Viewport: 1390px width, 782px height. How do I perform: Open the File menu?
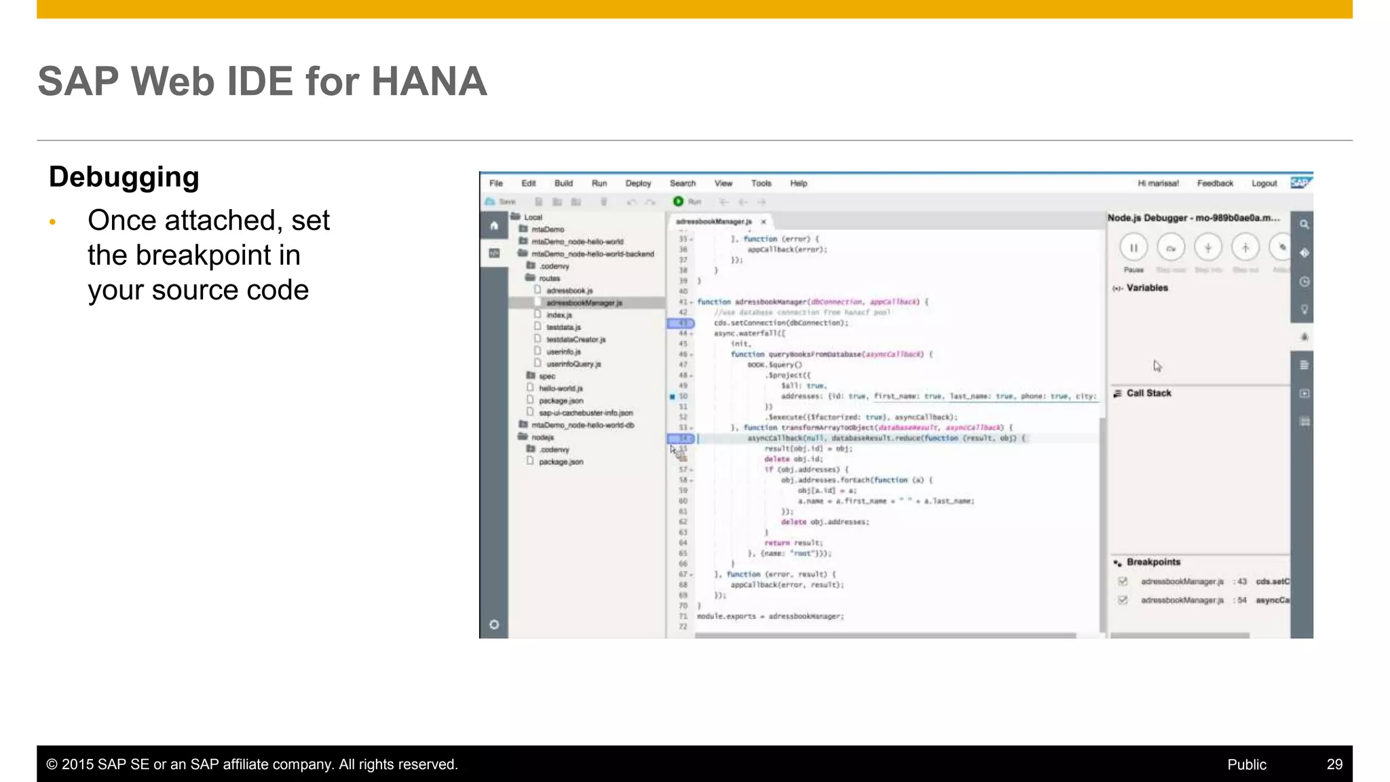point(496,183)
